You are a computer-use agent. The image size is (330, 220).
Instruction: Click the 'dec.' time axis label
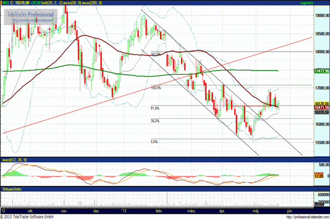point(96,211)
